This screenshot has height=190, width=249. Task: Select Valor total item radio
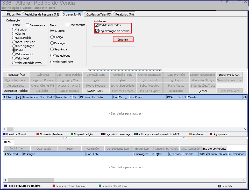pyautogui.click(x=52, y=62)
